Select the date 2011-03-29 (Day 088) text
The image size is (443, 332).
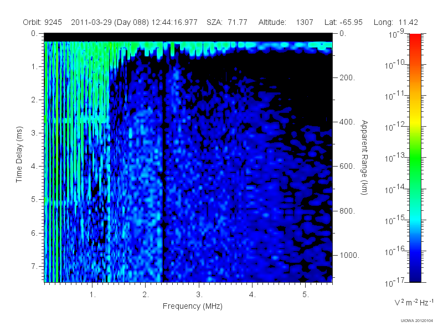click(110, 23)
